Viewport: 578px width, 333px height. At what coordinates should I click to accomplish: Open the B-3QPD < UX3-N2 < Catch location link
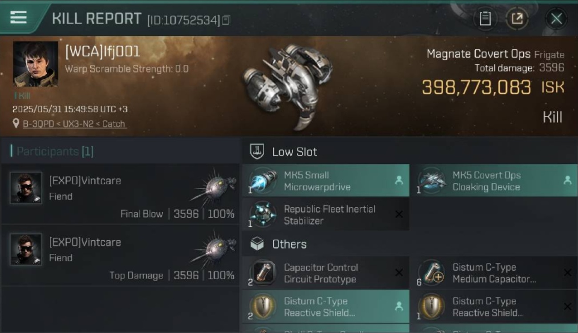pyautogui.click(x=74, y=124)
